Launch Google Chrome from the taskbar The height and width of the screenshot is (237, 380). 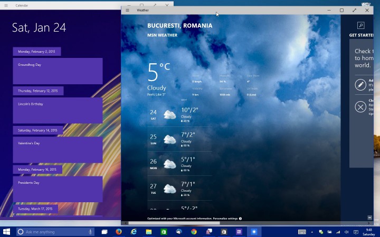click(194, 232)
